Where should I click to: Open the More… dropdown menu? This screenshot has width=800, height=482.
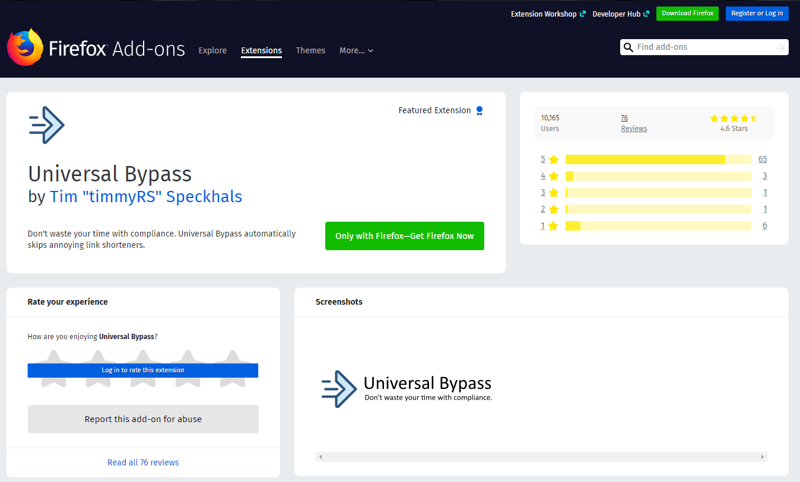coord(356,50)
